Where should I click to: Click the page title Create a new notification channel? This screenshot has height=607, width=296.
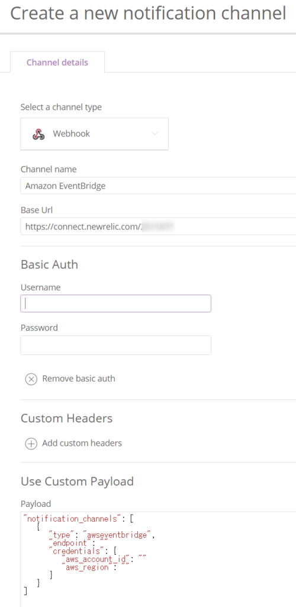coord(148,14)
